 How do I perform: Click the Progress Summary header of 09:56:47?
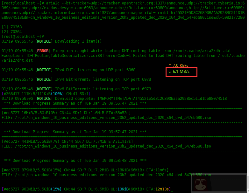pos(75,103)
